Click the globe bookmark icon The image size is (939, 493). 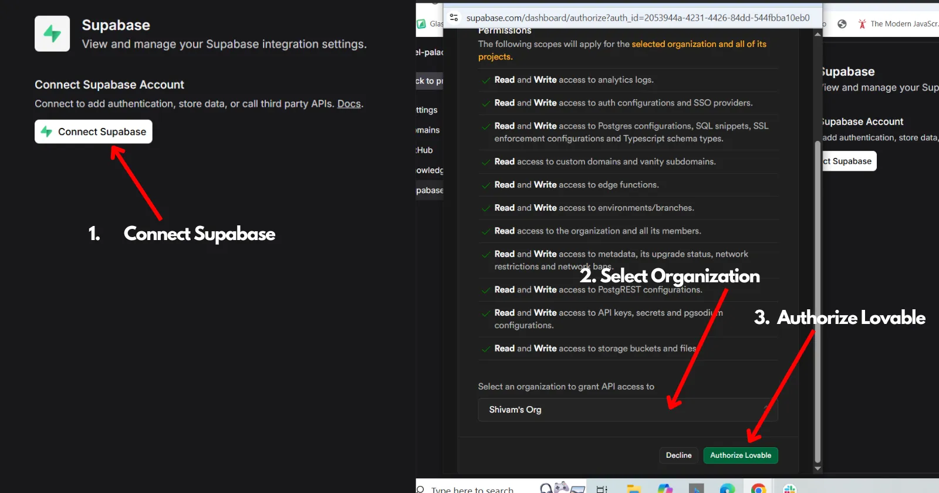(842, 24)
